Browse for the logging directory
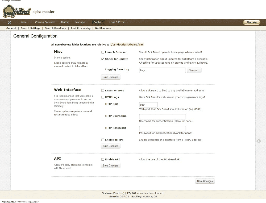Image resolution: width=266 pixels, height=203 pixels. [x=194, y=70]
